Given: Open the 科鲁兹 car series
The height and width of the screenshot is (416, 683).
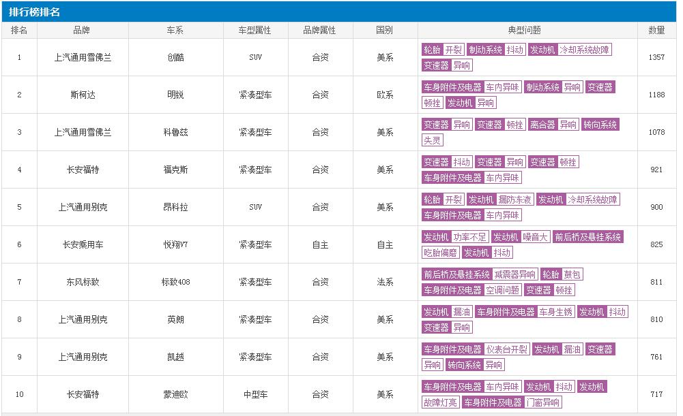Looking at the screenshot, I should tap(175, 132).
